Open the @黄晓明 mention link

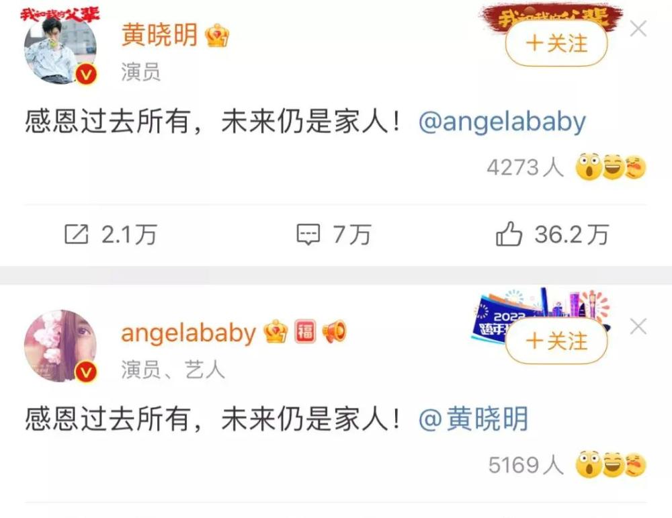(473, 419)
